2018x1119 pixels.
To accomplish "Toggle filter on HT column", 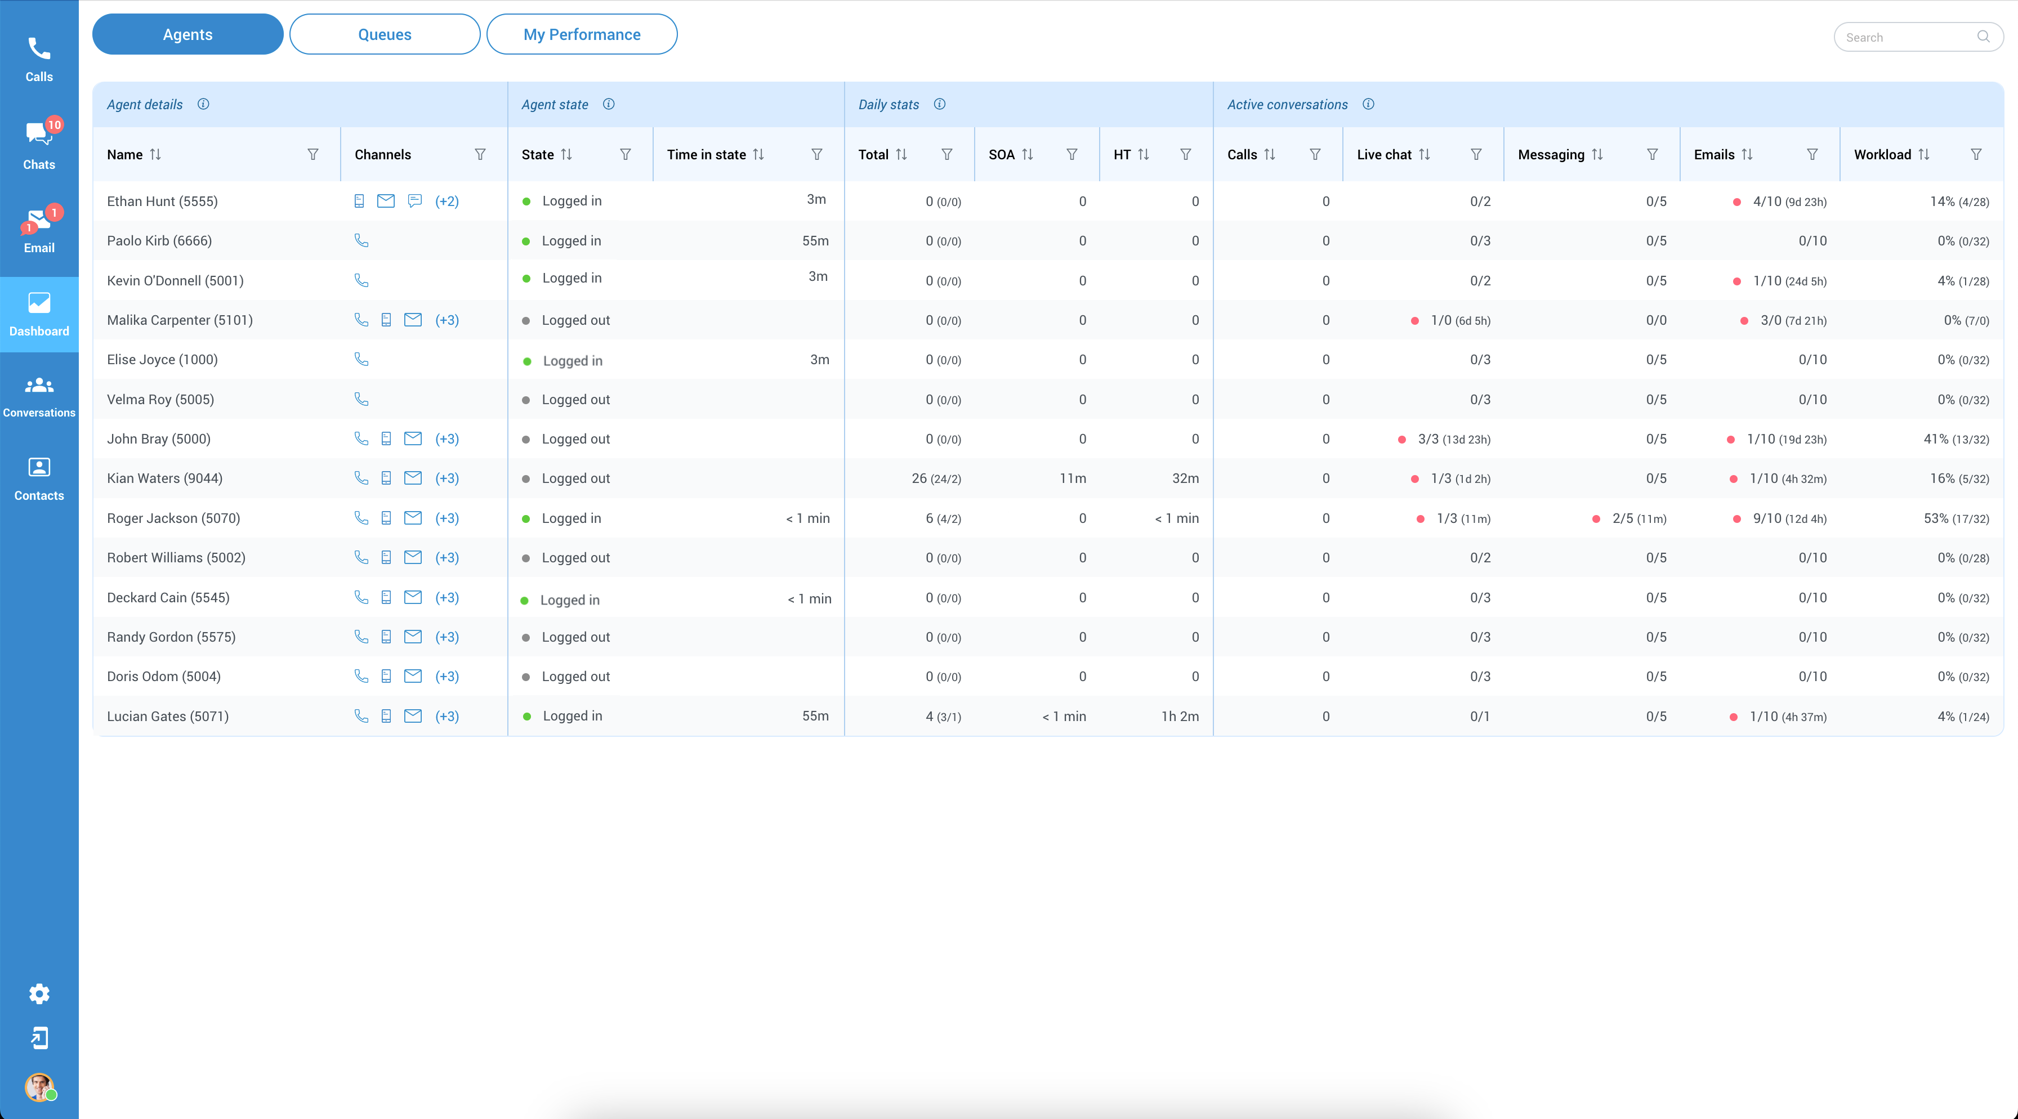I will point(1185,154).
